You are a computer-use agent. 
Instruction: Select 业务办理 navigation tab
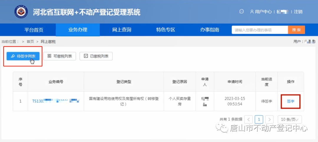click(x=78, y=30)
